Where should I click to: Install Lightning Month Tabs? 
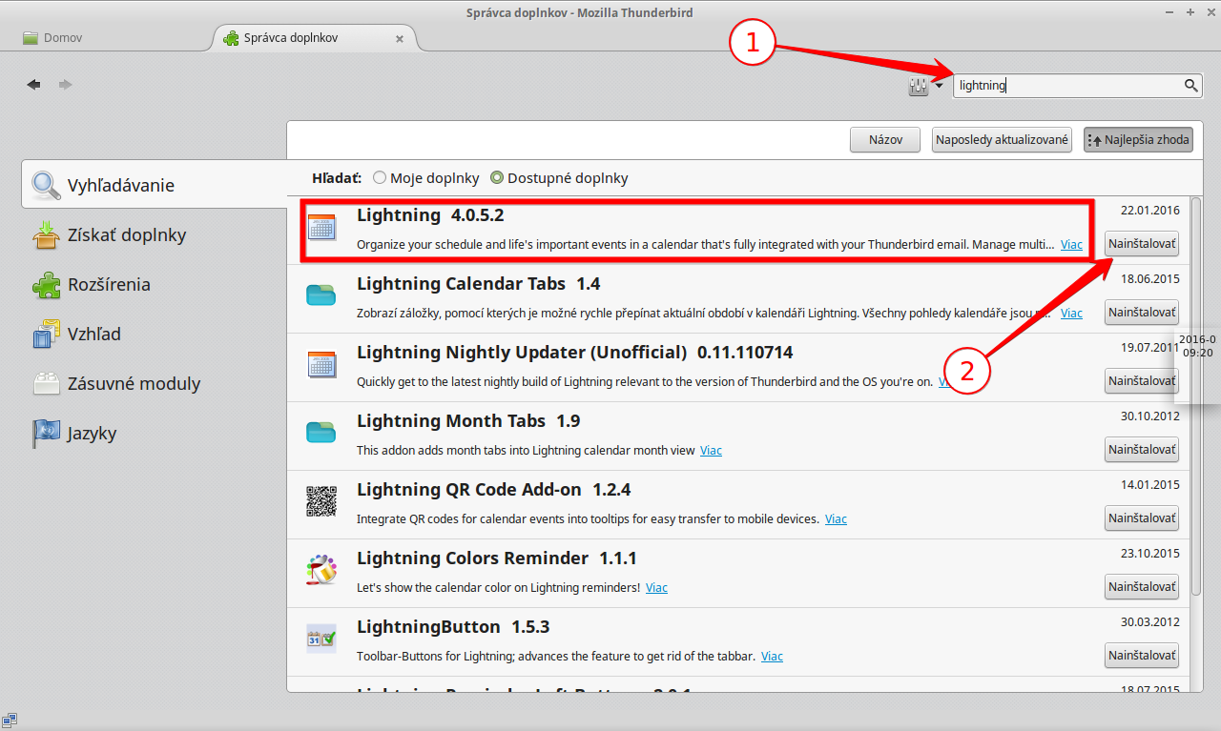click(1142, 449)
